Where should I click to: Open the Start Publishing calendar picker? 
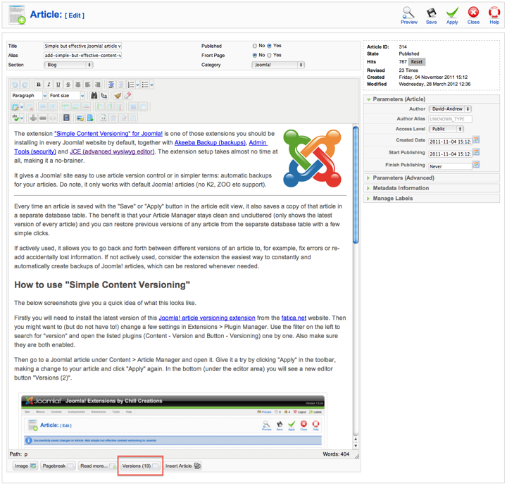click(x=476, y=152)
